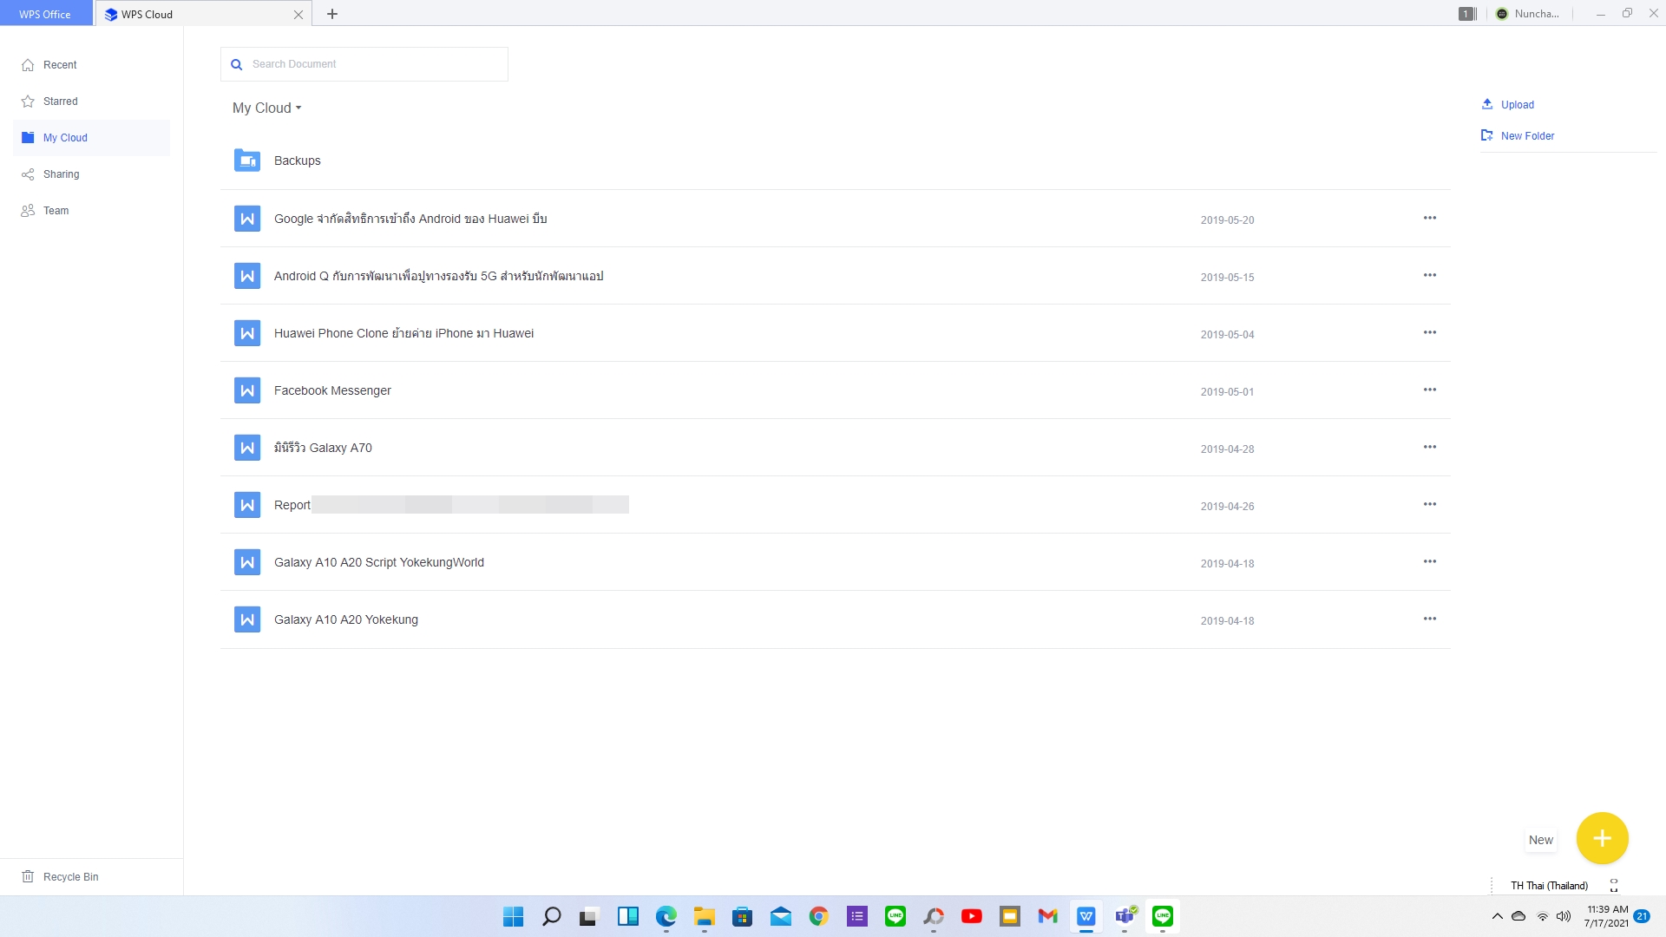
Task: Click TH Thai input language indicator
Action: point(1550,886)
